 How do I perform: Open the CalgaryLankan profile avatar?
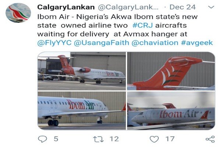coord(18,13)
